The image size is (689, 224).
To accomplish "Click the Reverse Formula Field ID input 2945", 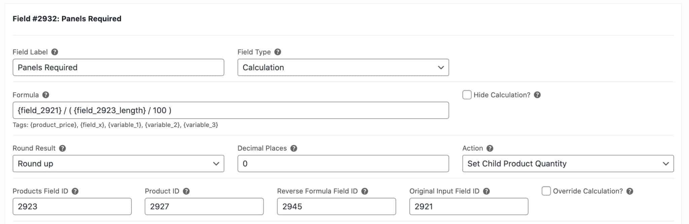I will pyautogui.click(x=336, y=207).
